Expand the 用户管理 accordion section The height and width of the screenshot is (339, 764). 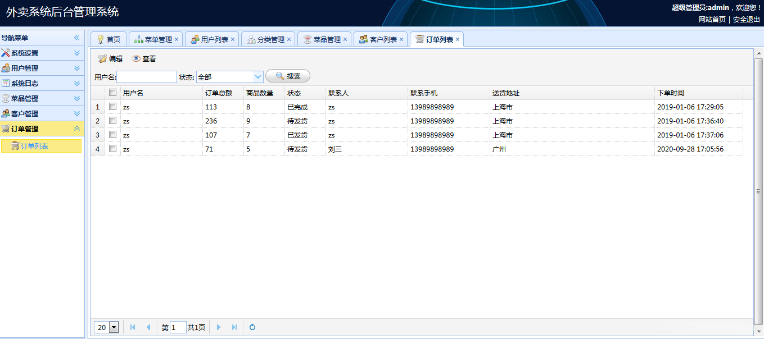tap(77, 68)
